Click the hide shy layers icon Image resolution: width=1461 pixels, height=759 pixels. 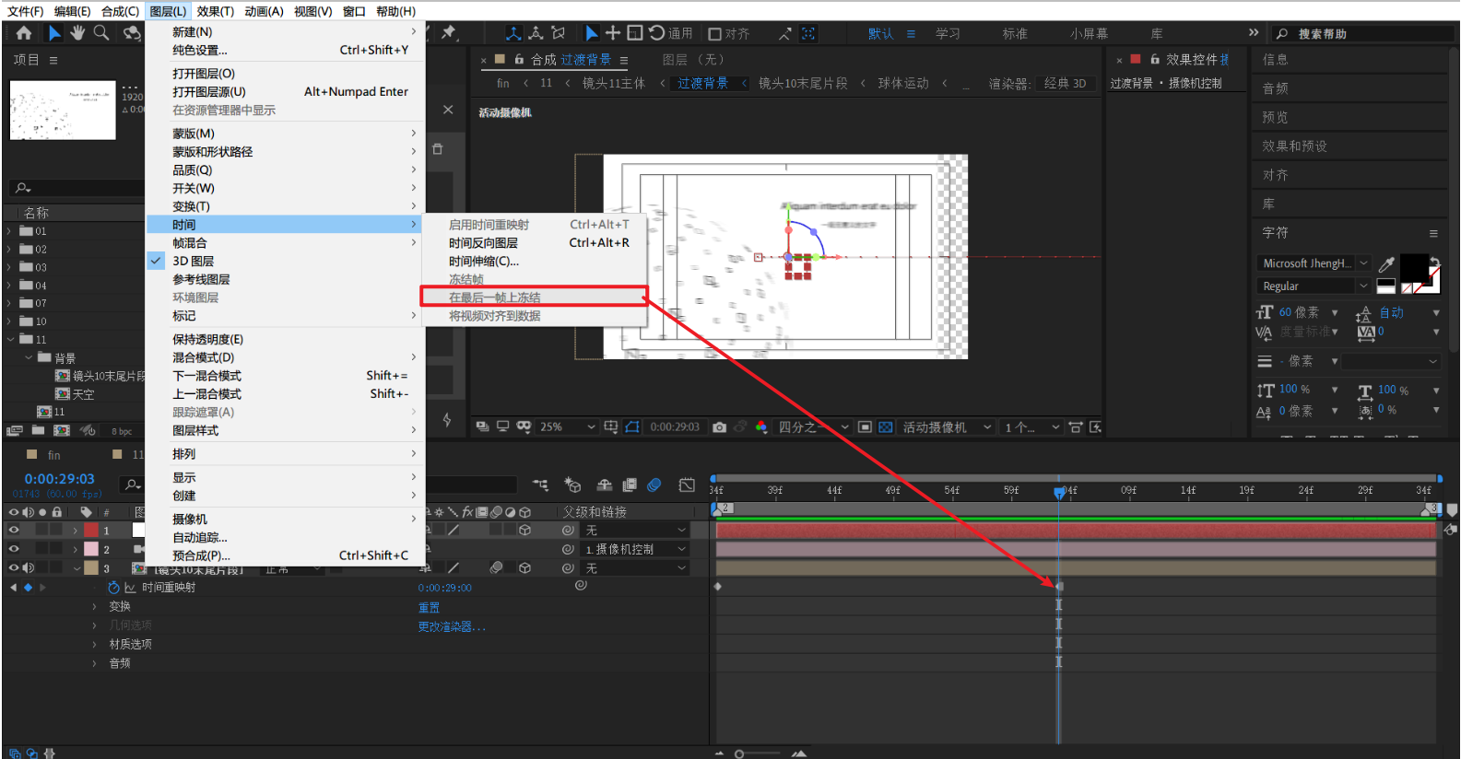(605, 485)
